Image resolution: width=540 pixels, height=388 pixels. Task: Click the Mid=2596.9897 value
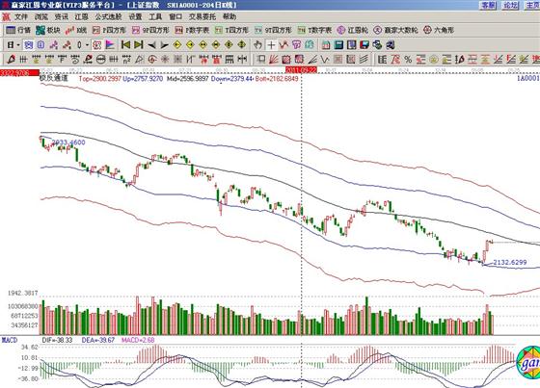click(188, 79)
